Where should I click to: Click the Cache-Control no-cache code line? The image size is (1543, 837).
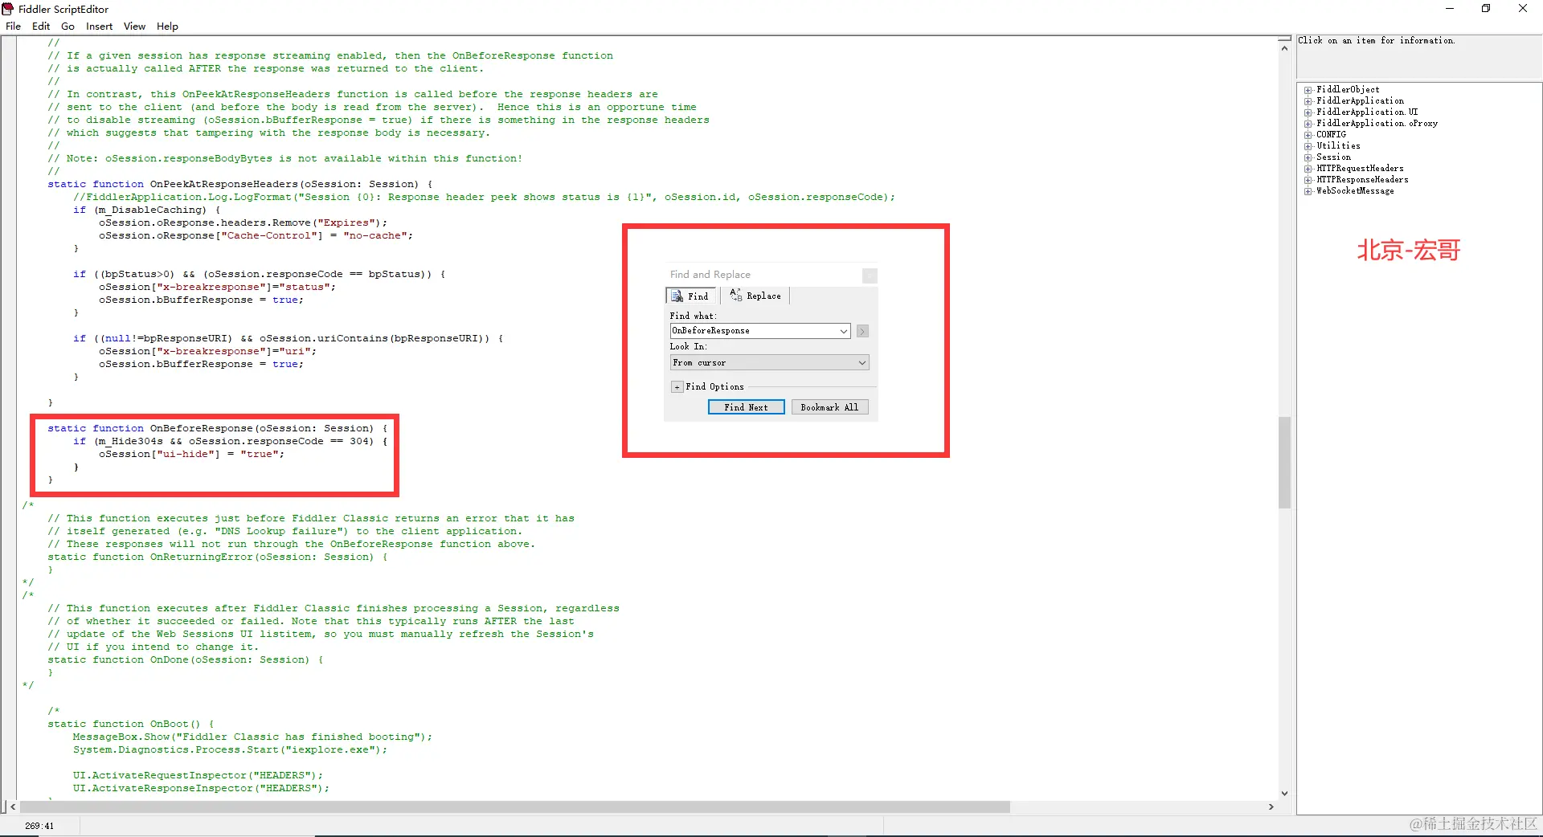click(x=256, y=236)
